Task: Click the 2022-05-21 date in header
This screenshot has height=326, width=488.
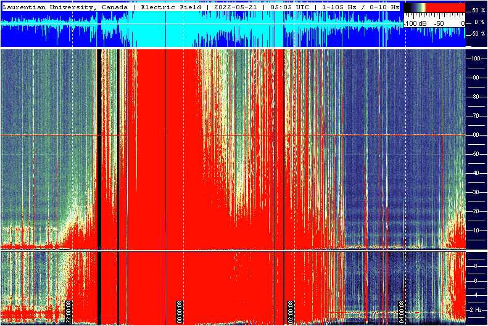Action: coord(235,7)
